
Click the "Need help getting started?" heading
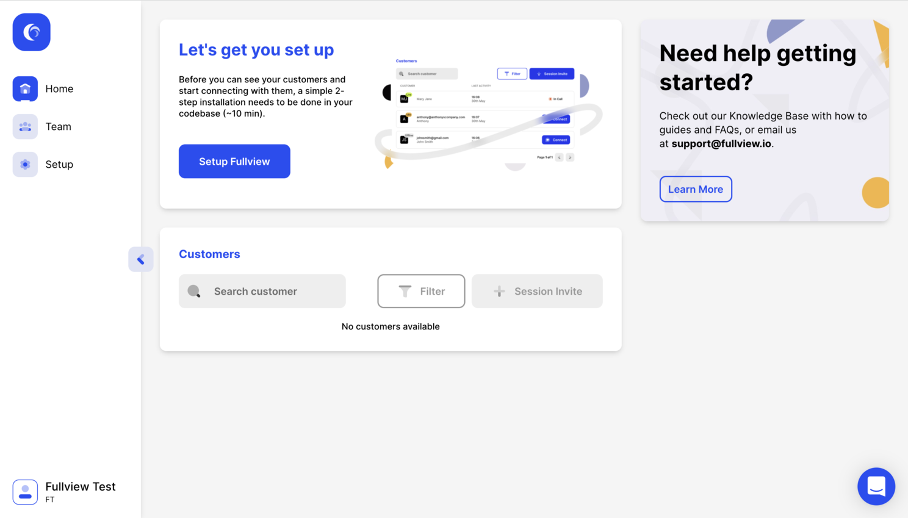[758, 67]
